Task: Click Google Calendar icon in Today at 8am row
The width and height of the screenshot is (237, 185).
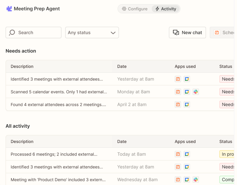Action: [x=187, y=154]
